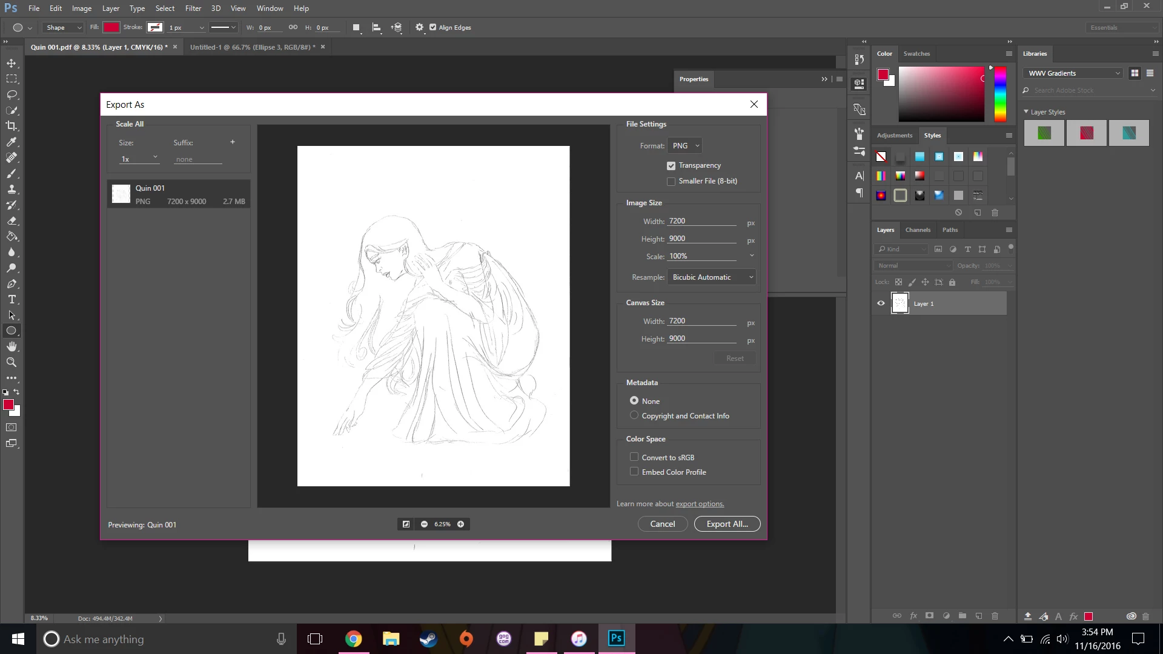Select the Eyedropper tool

point(12,142)
